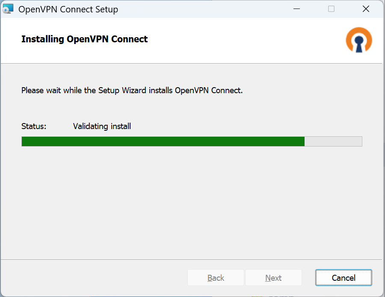Image resolution: width=385 pixels, height=297 pixels.
Task: Click the "Please wait while the Setup Wizard" message
Action: pos(132,91)
